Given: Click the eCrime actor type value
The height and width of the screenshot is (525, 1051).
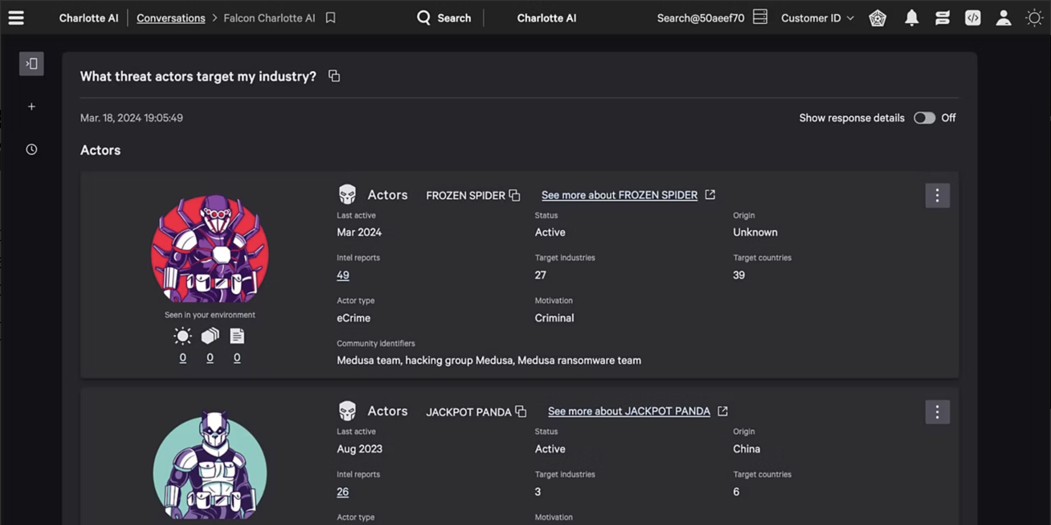Looking at the screenshot, I should (353, 318).
